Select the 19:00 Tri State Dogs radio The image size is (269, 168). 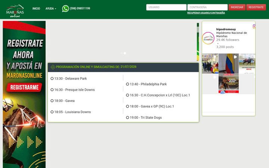pyautogui.click(x=127, y=118)
